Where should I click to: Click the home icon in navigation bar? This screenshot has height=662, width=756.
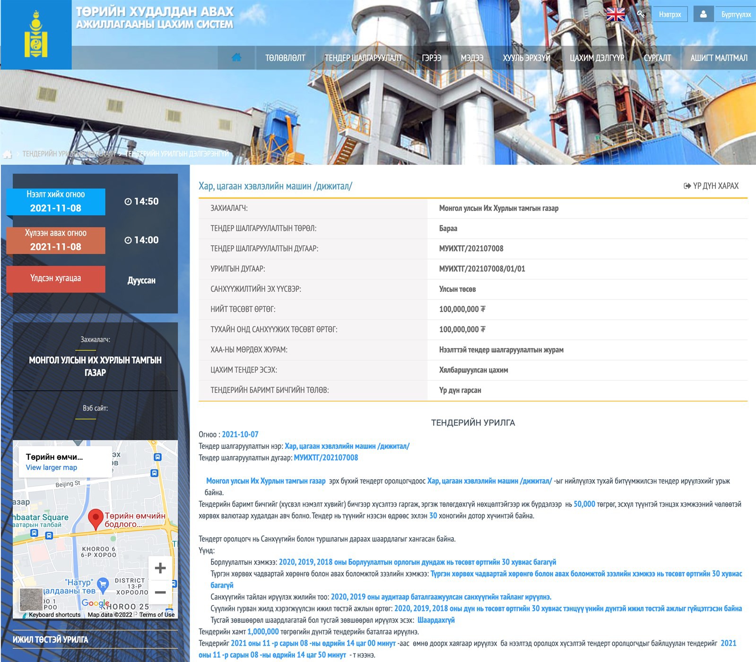click(x=236, y=58)
